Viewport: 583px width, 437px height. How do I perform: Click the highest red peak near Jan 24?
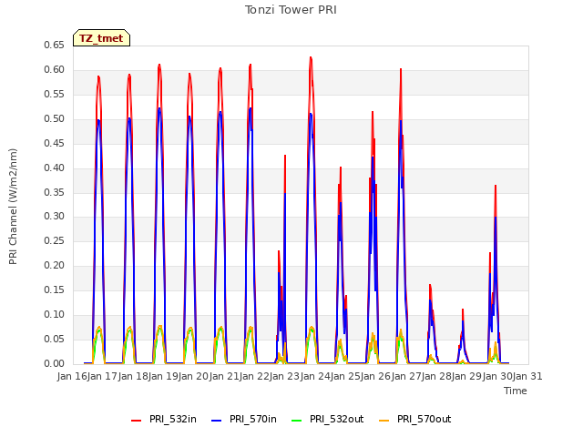(x=311, y=57)
